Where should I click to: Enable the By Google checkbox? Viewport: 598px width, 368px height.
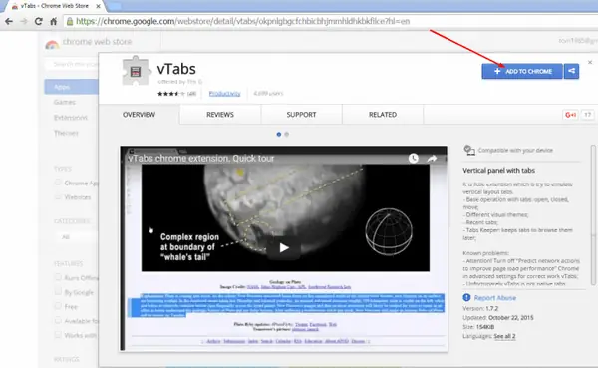[58, 292]
